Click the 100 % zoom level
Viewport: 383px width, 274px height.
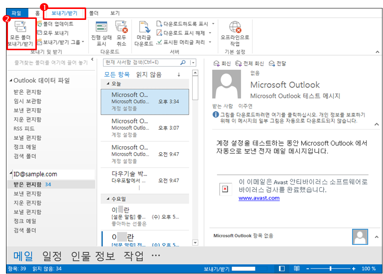369,269
